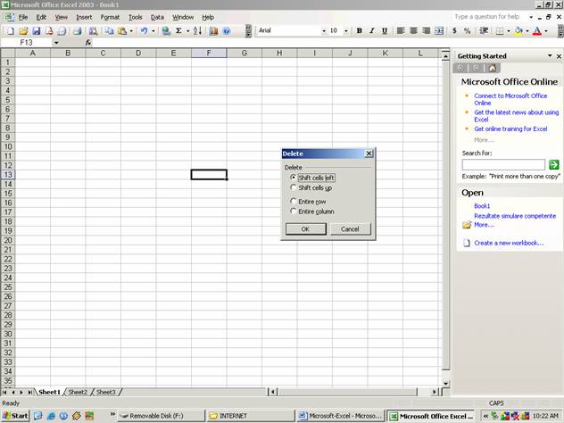The image size is (564, 423).
Task: Toggle Bold formatting
Action: 359,31
